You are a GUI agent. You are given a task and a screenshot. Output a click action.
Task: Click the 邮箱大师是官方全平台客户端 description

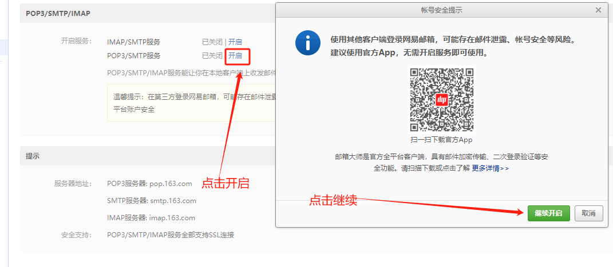point(442,163)
